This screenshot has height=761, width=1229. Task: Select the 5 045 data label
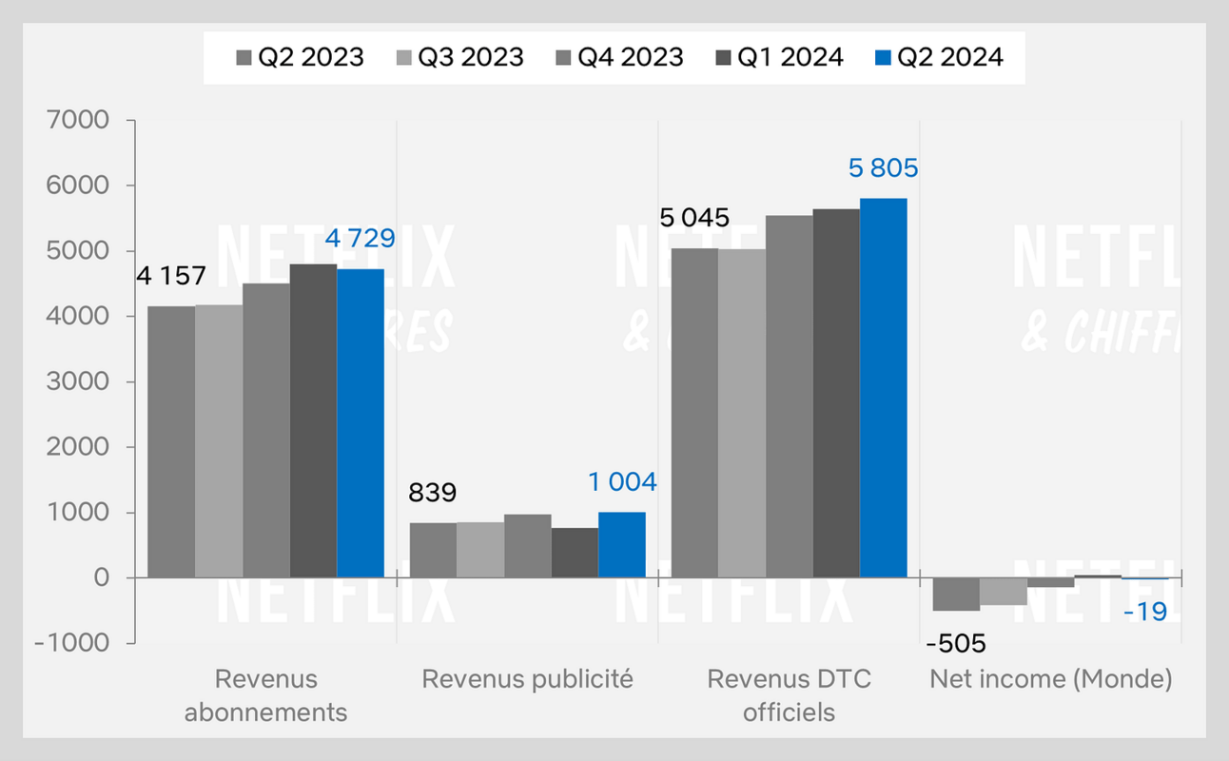click(694, 219)
